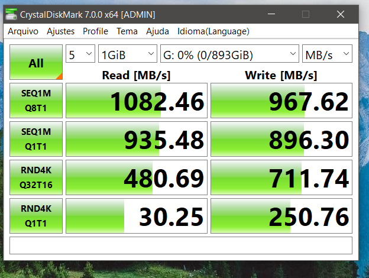Image resolution: width=369 pixels, height=278 pixels.
Task: Click the 1082.46 read result
Action: pyautogui.click(x=137, y=101)
